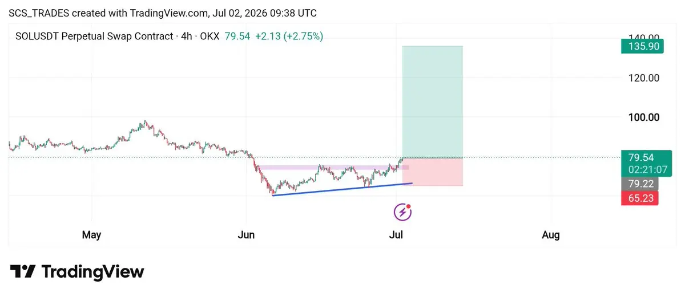685x297 pixels.
Task: Click the 100.00 price axis label
Action: [x=644, y=117]
